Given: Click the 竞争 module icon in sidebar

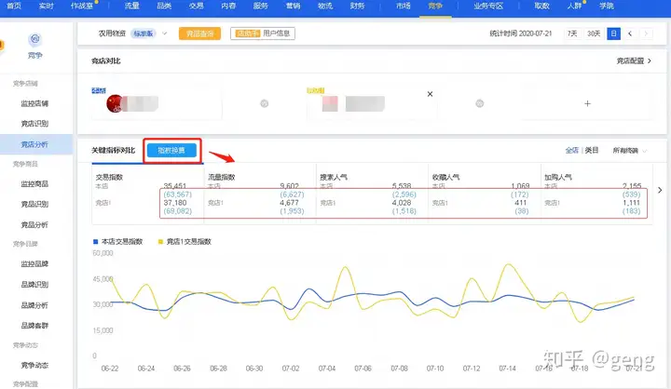Looking at the screenshot, I should click(34, 40).
